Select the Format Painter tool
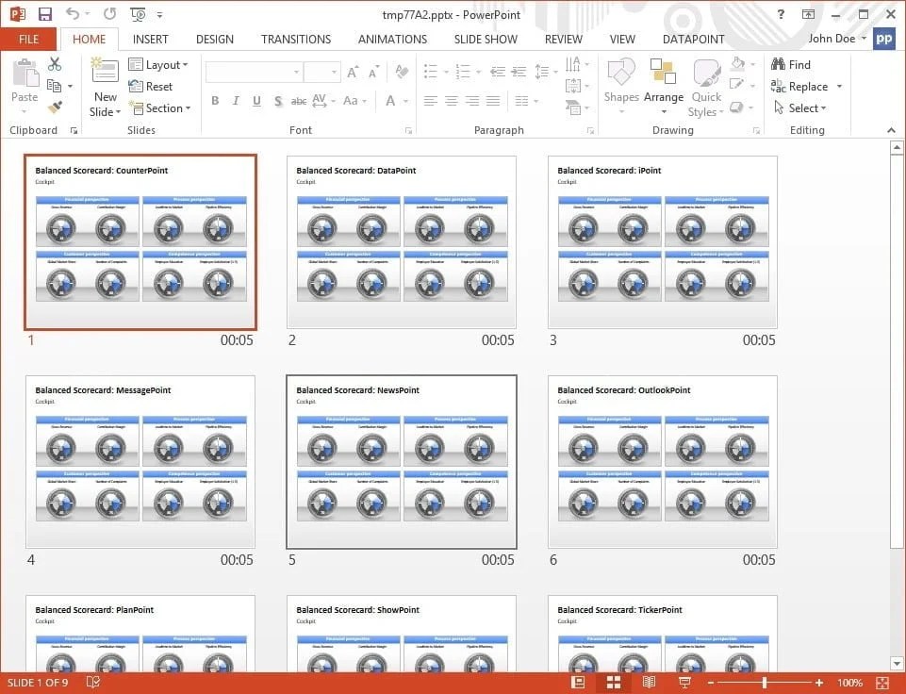This screenshot has height=694, width=906. (55, 107)
